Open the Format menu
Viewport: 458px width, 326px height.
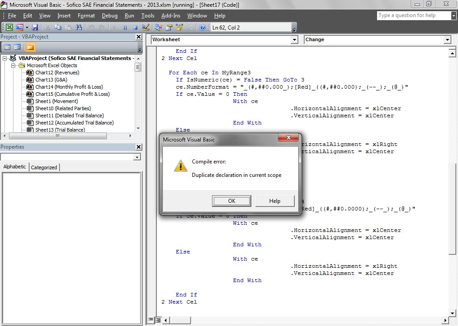click(86, 16)
